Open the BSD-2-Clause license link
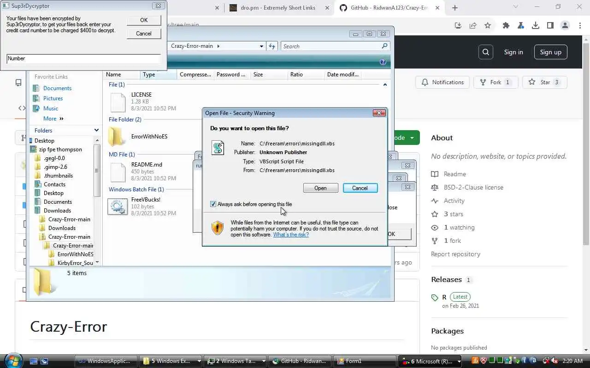Viewport: 590px width, 368px height. (x=473, y=187)
